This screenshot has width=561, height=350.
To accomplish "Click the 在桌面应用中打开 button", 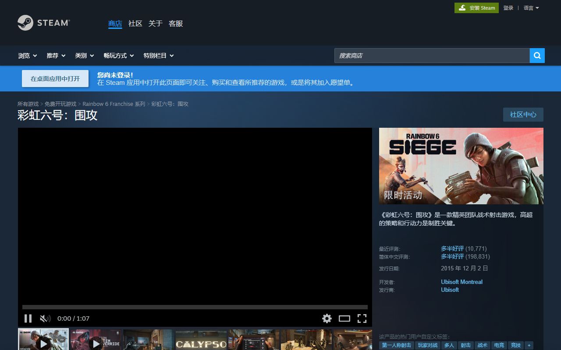I will pos(55,79).
